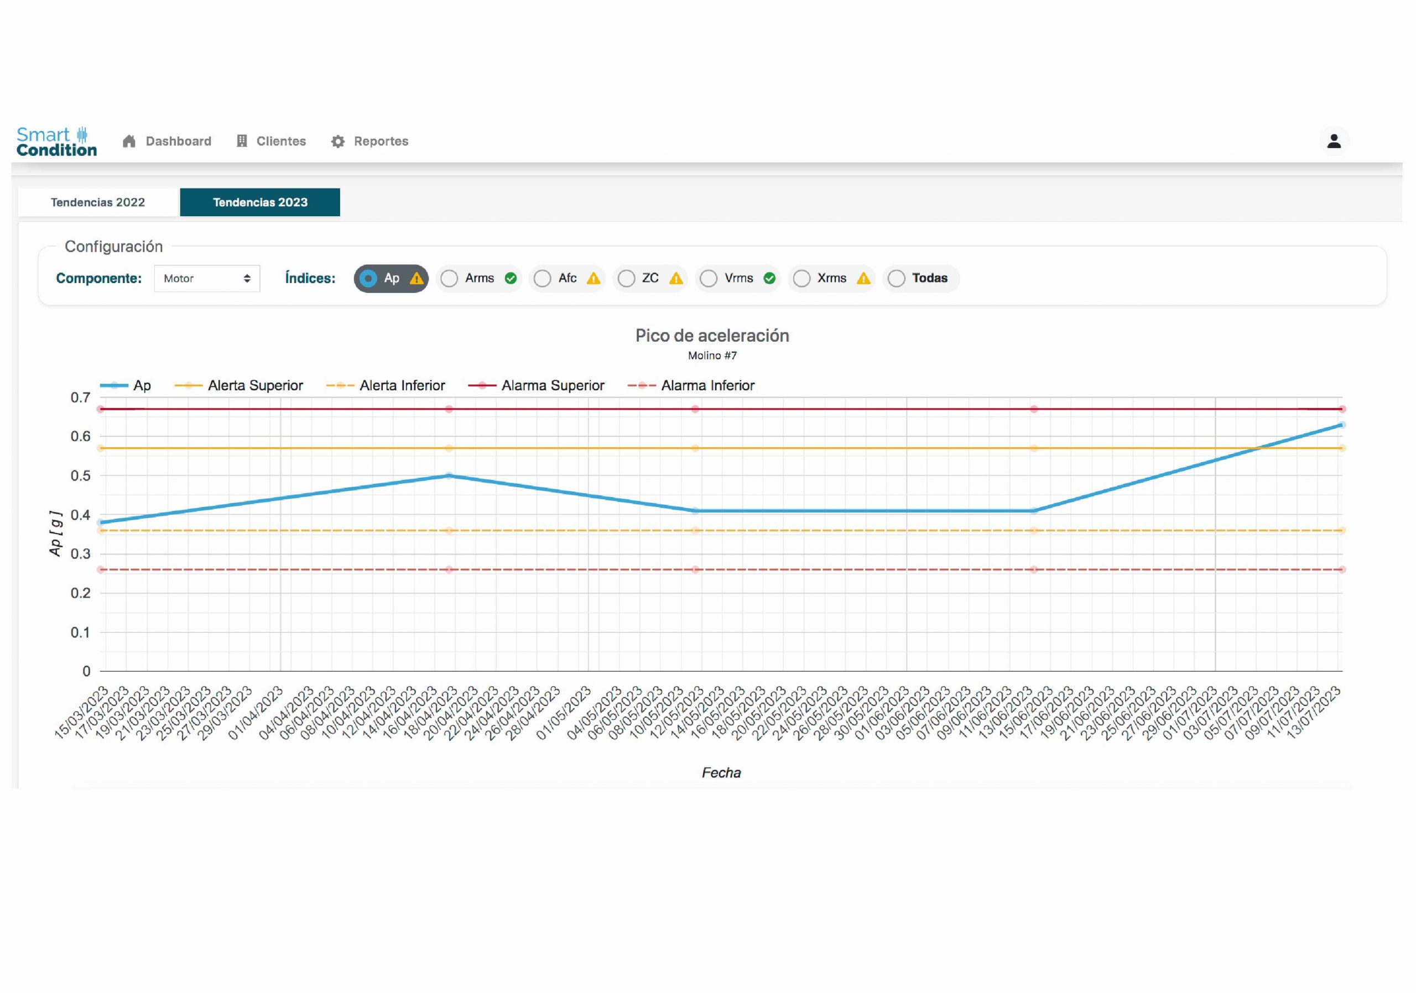Click the Smart Condition logo

(x=56, y=141)
